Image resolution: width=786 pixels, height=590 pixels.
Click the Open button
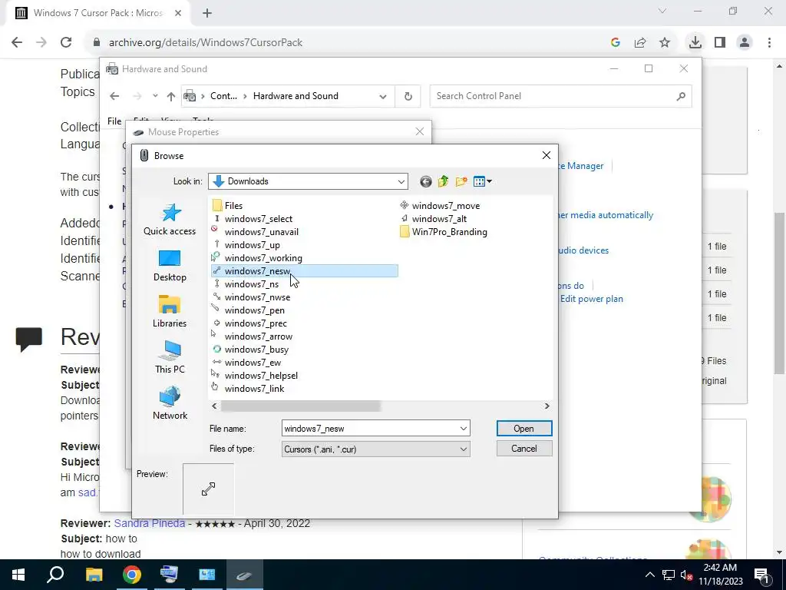pos(524,429)
